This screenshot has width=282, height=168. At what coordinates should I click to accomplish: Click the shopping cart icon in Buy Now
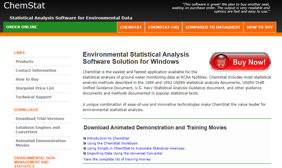click(x=221, y=62)
